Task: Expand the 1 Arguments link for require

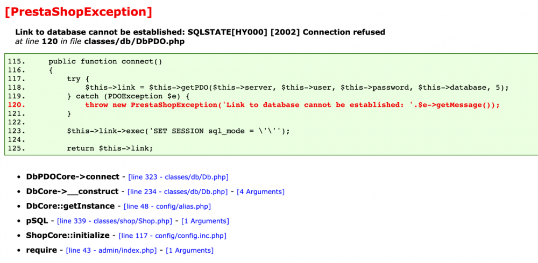Action: pos(190,251)
